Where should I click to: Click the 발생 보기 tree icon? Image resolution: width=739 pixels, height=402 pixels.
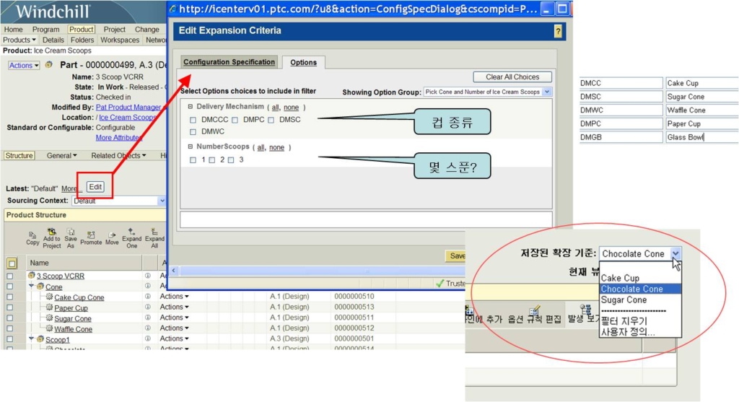(586, 309)
